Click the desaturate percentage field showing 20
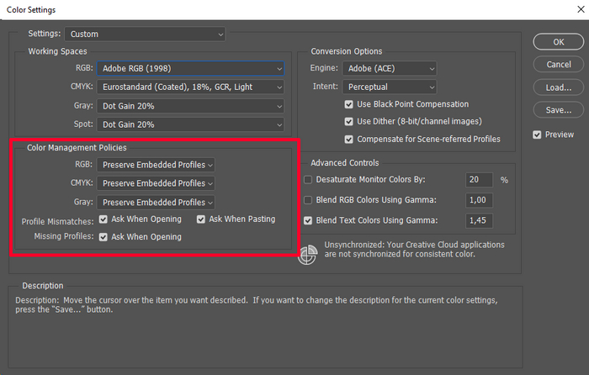Image resolution: width=589 pixels, height=375 pixels. pos(479,180)
